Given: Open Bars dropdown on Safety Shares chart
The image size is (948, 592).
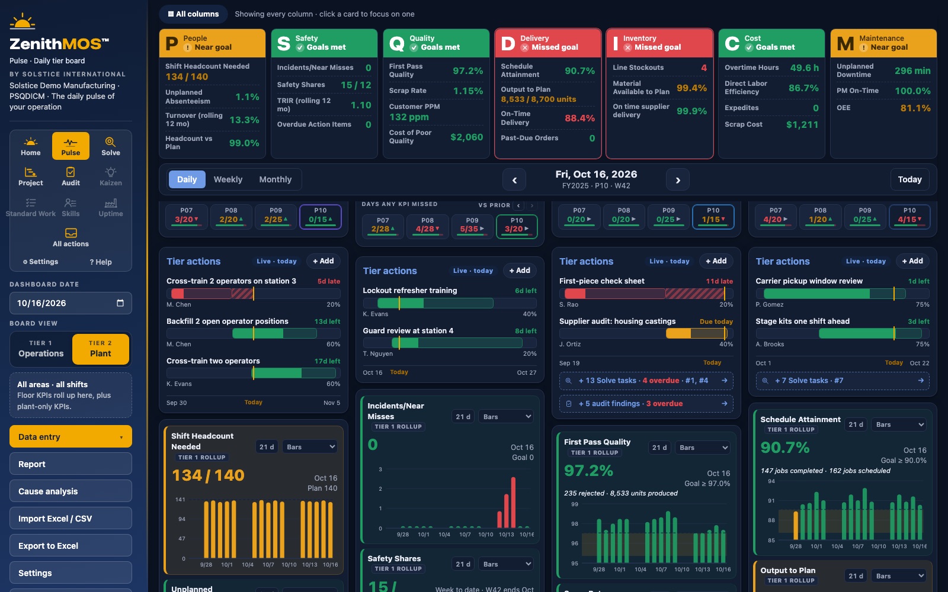Looking at the screenshot, I should coord(506,564).
